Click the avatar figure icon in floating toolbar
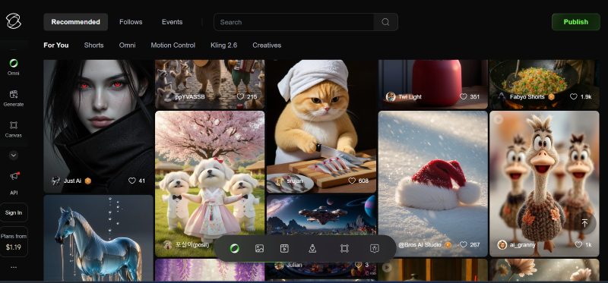 click(x=312, y=249)
